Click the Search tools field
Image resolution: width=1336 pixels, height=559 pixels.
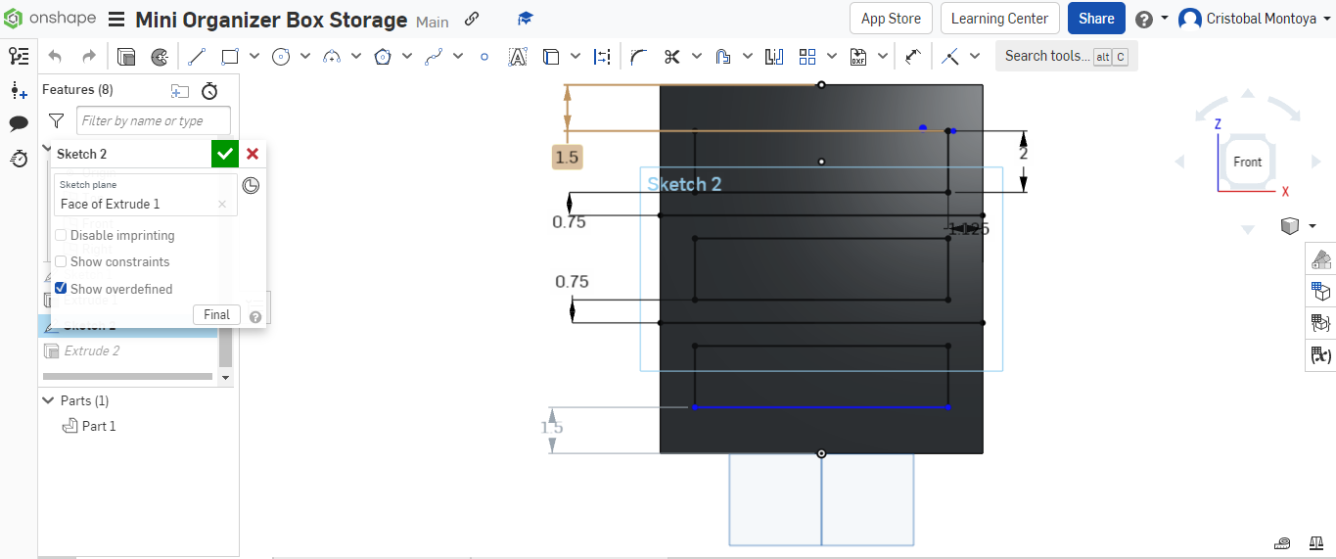click(x=1066, y=56)
